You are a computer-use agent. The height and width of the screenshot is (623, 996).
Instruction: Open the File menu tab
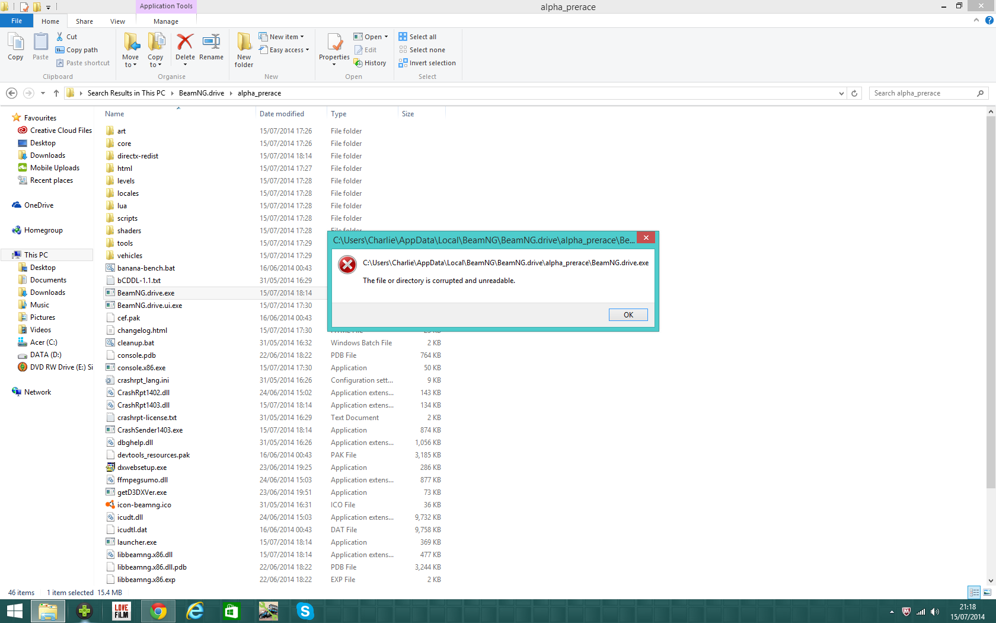coord(17,21)
